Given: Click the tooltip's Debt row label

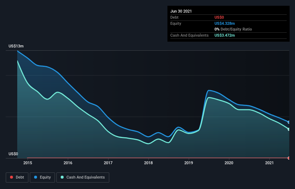Looking at the screenshot, I should (174, 17).
